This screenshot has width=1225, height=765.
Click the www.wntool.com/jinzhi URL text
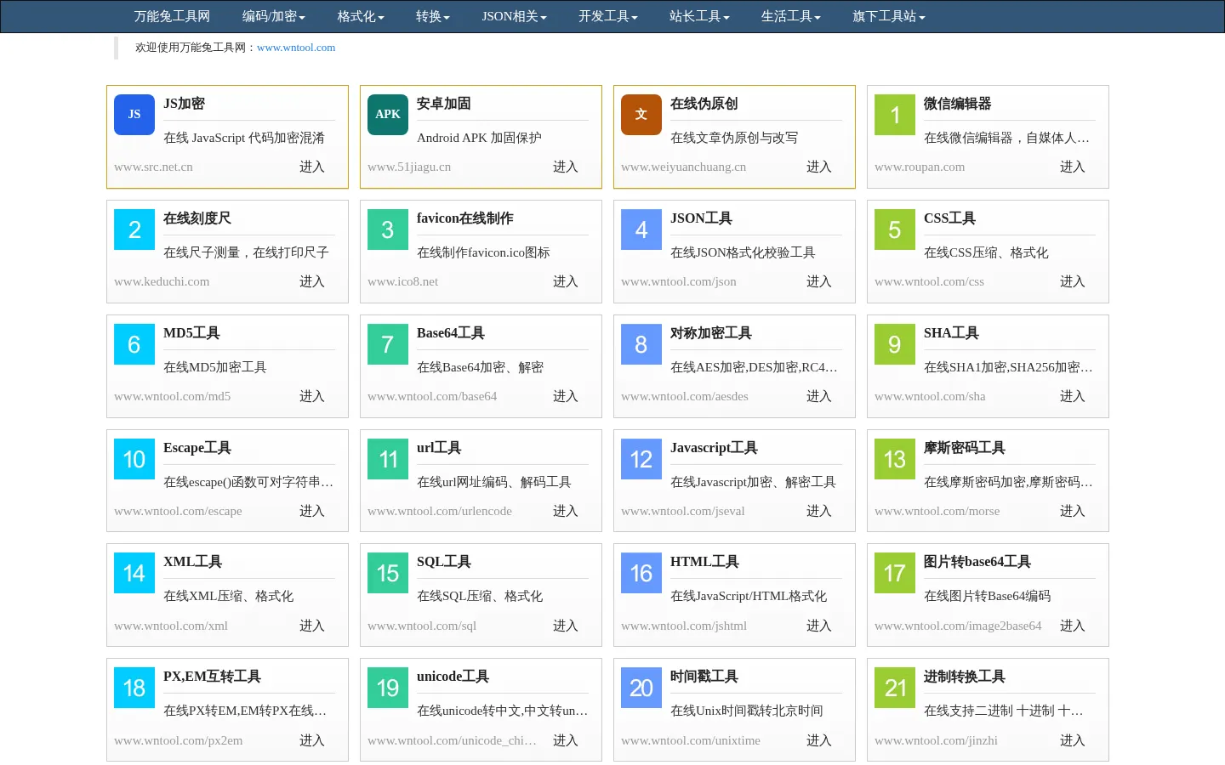point(937,740)
